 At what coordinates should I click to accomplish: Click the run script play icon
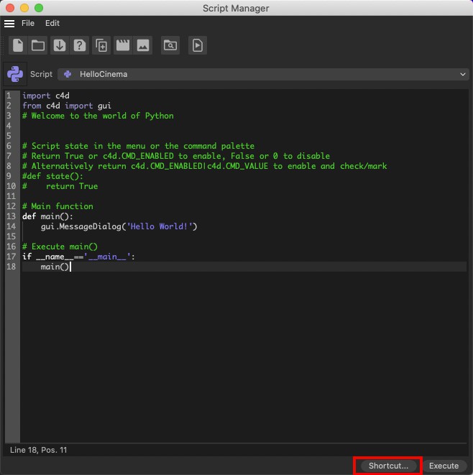pyautogui.click(x=198, y=45)
